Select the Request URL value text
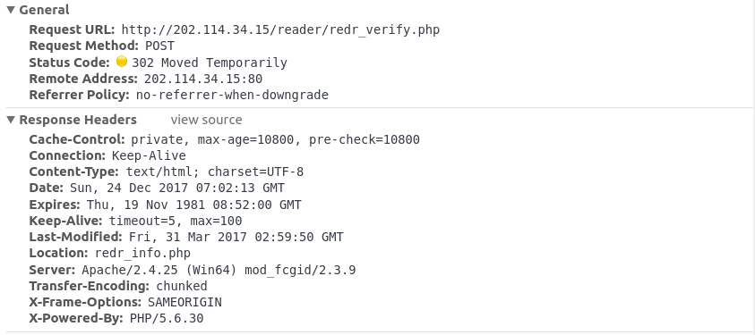 pos(280,29)
